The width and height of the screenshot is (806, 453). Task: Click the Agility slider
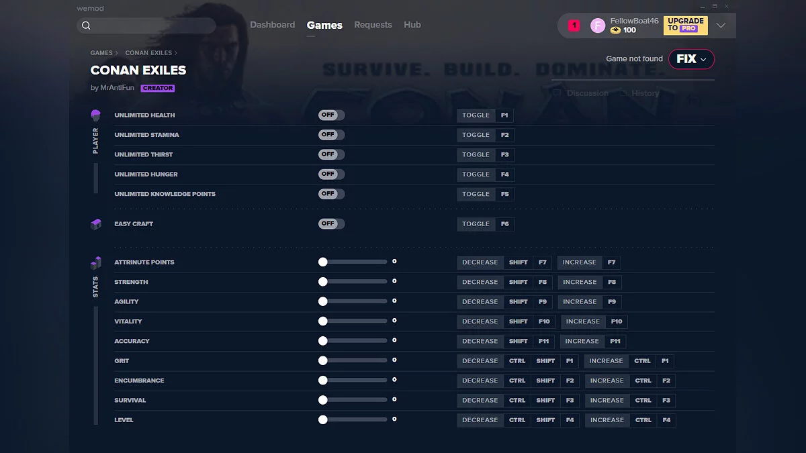353,302
